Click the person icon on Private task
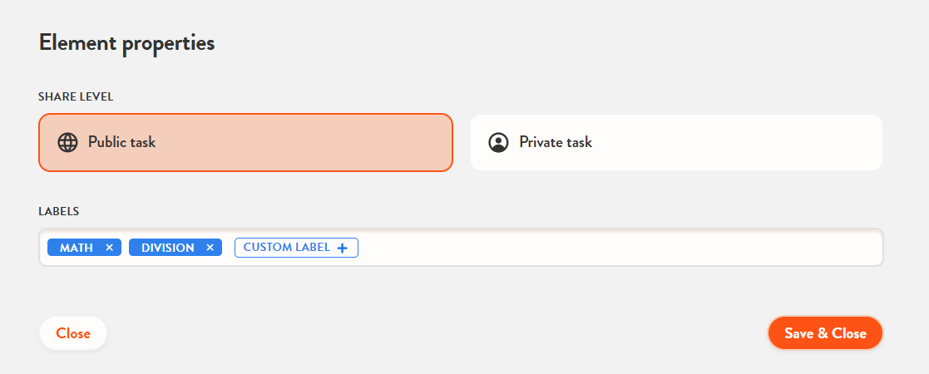 point(498,142)
